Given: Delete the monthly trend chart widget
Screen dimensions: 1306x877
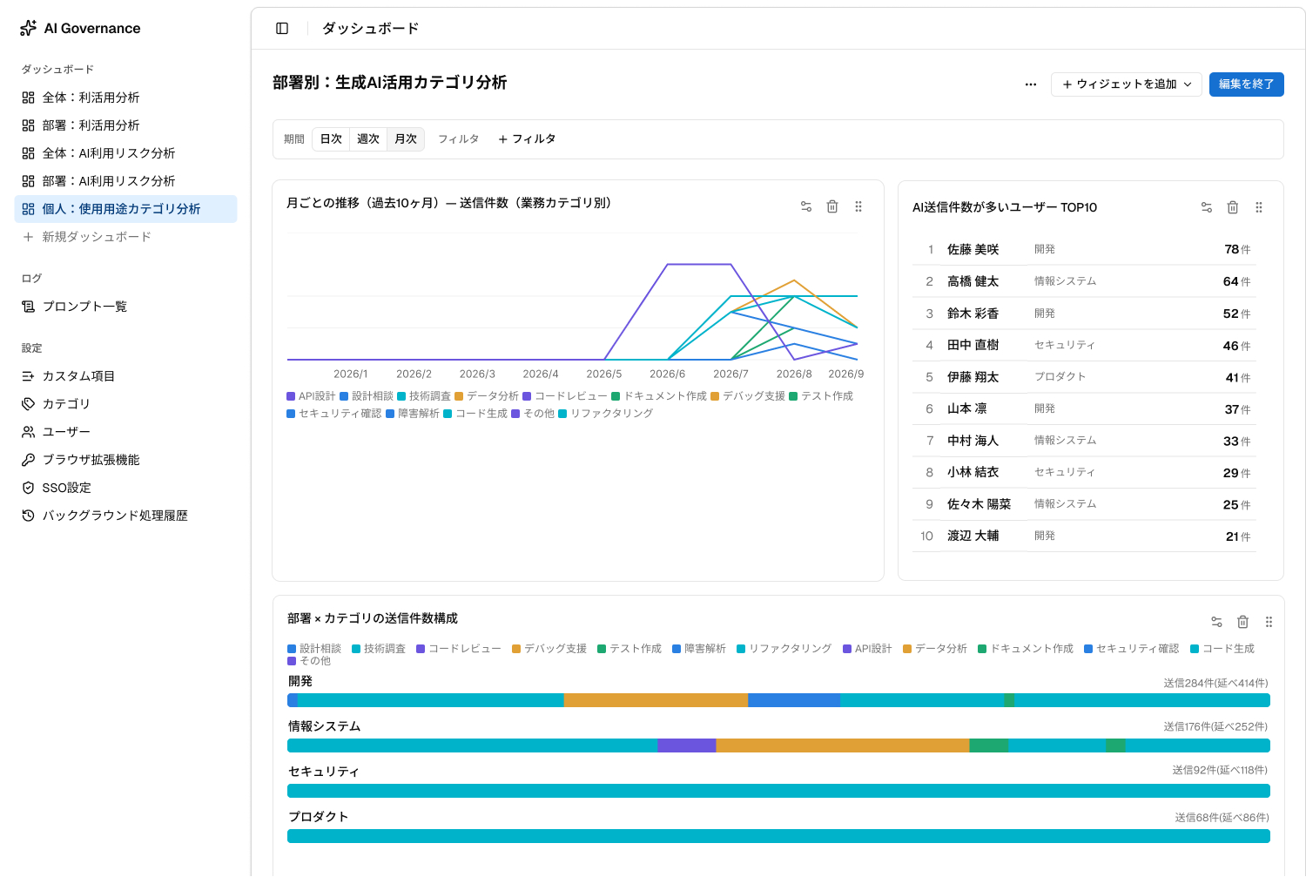Looking at the screenshot, I should click(x=832, y=206).
